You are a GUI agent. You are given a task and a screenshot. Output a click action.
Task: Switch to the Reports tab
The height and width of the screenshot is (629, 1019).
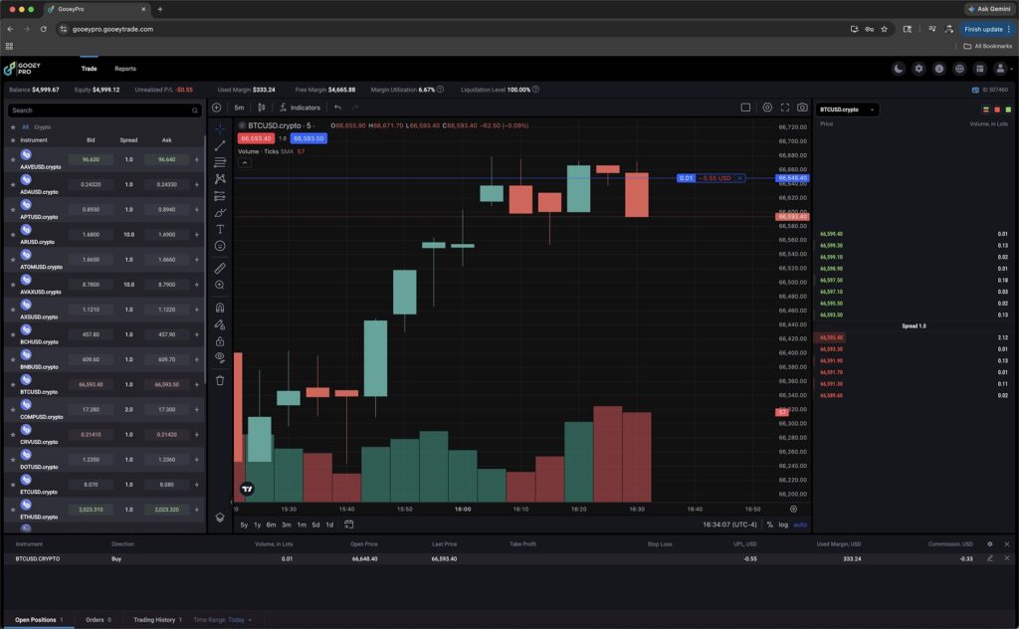(x=125, y=69)
